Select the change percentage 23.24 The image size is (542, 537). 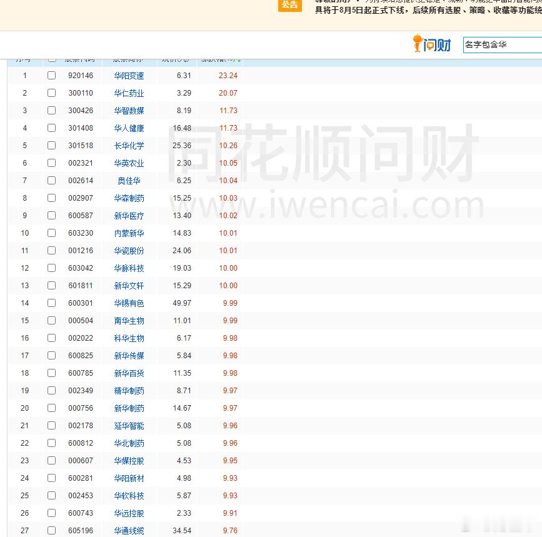(228, 76)
